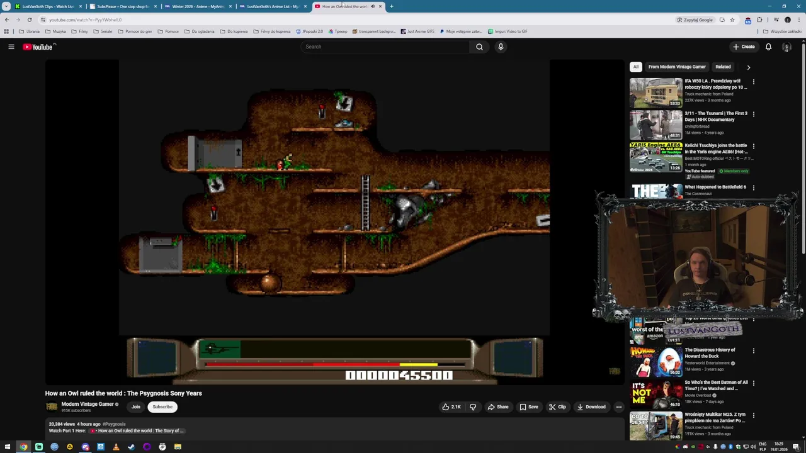Open options for 3/11 Tsunami video

(753, 114)
